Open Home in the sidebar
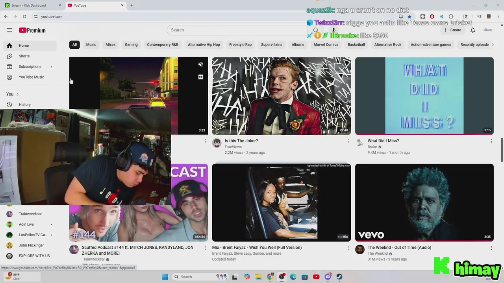 (x=30, y=46)
